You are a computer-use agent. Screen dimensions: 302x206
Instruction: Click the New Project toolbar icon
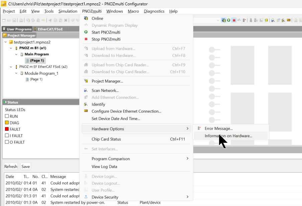click(4, 20)
